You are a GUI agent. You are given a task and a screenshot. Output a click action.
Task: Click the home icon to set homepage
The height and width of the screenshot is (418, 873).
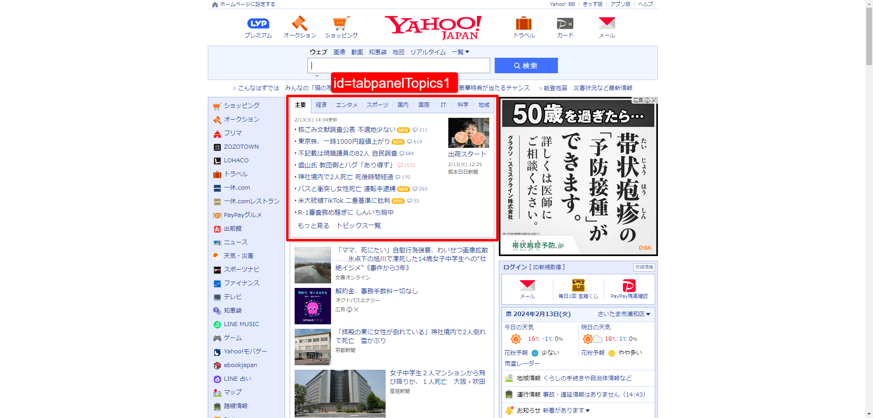pyautogui.click(x=215, y=5)
